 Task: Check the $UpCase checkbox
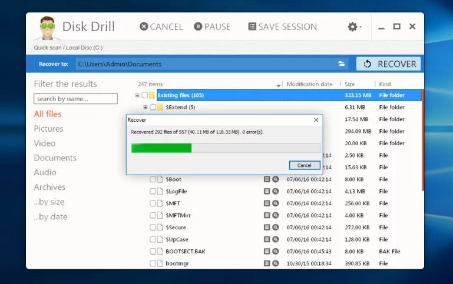tap(153, 239)
